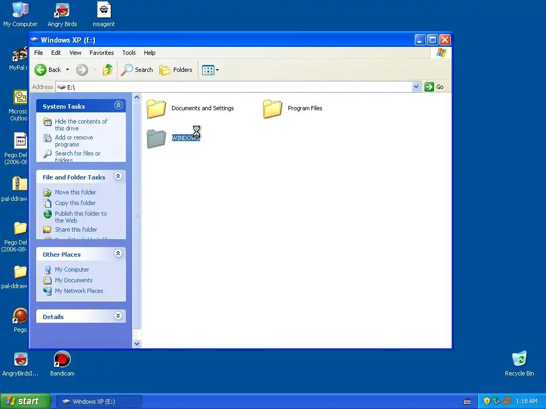Open the Tools menu
Screen dimensions: 546x409
click(129, 53)
